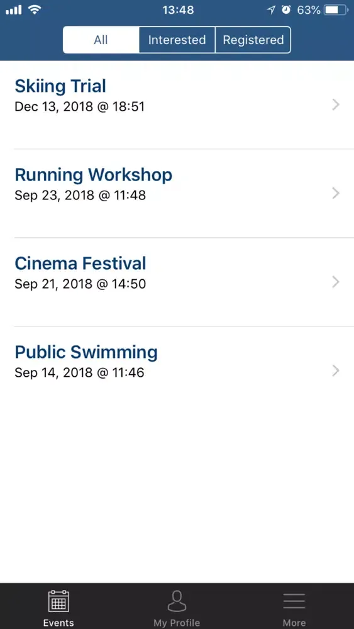Image resolution: width=354 pixels, height=629 pixels.
Task: Open the My Profile person icon
Action: coord(177,601)
